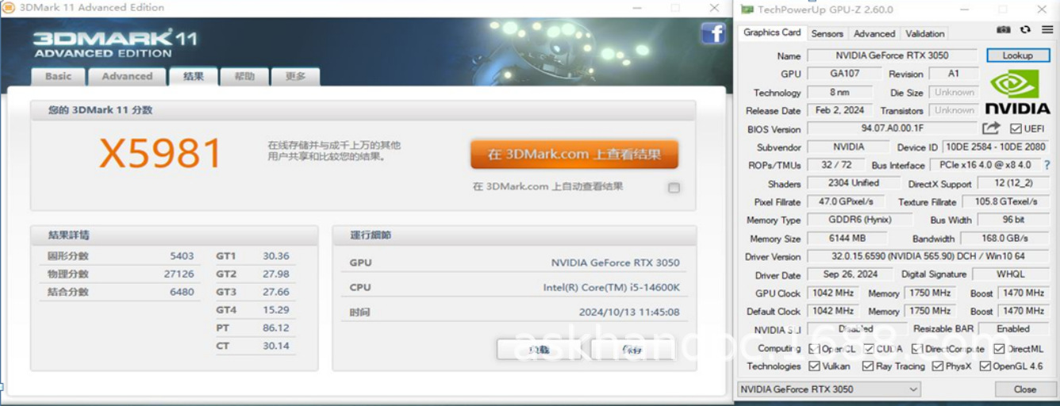The image size is (1060, 406).
Task: Click the Memory Size value 6144 MB
Action: [x=847, y=238]
